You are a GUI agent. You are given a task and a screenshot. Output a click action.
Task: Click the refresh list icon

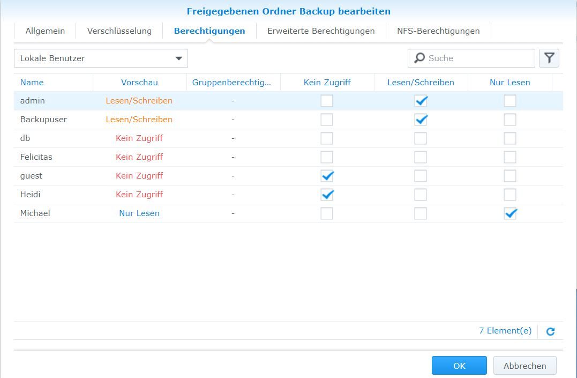point(550,331)
